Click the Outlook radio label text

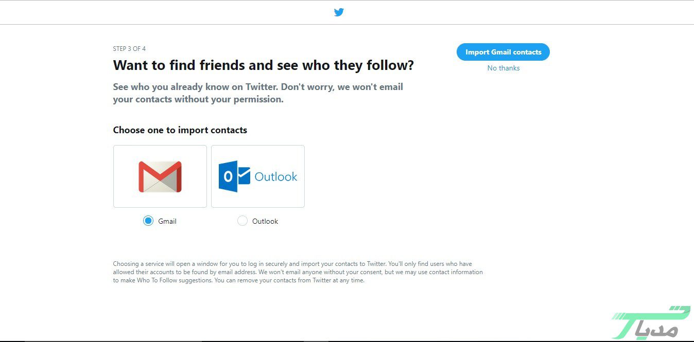(x=265, y=221)
